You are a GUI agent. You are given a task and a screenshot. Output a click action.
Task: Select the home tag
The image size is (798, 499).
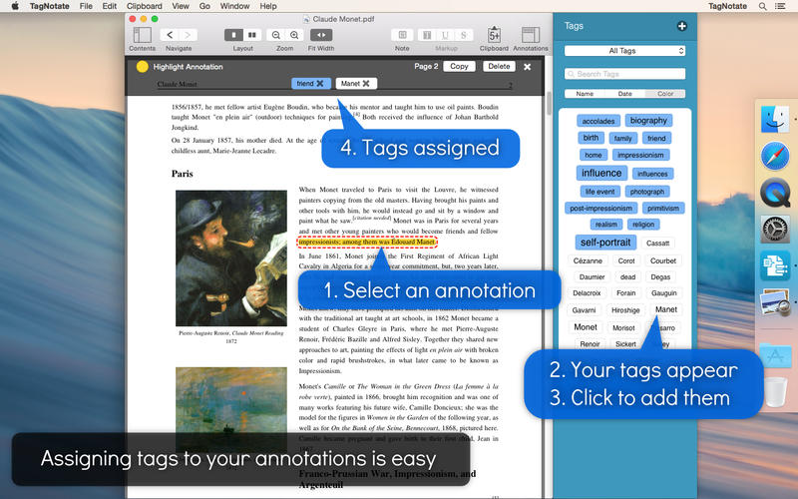point(594,156)
